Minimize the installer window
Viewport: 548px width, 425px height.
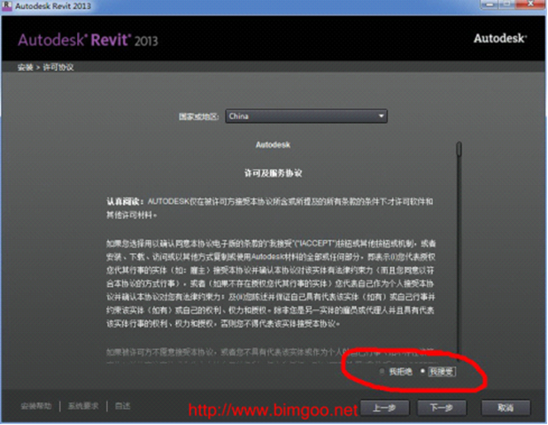point(490,4)
